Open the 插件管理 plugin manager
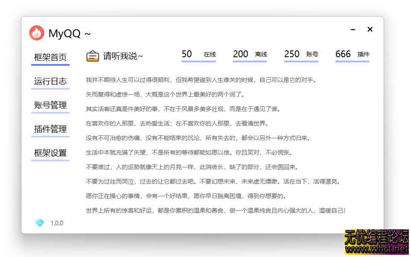 50,129
